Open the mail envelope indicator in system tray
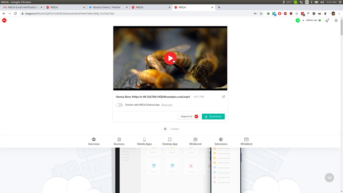 (316, 2)
